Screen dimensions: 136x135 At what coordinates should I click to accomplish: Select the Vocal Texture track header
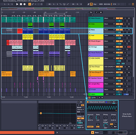point(96,54)
